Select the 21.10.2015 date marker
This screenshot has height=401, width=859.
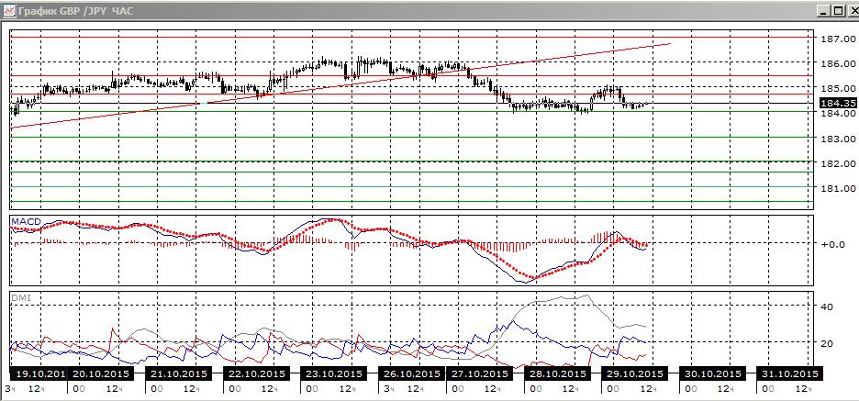coord(179,374)
